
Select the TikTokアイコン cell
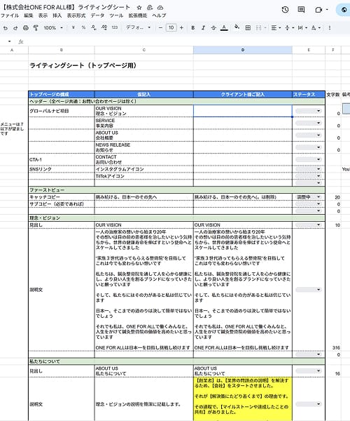tap(143, 176)
